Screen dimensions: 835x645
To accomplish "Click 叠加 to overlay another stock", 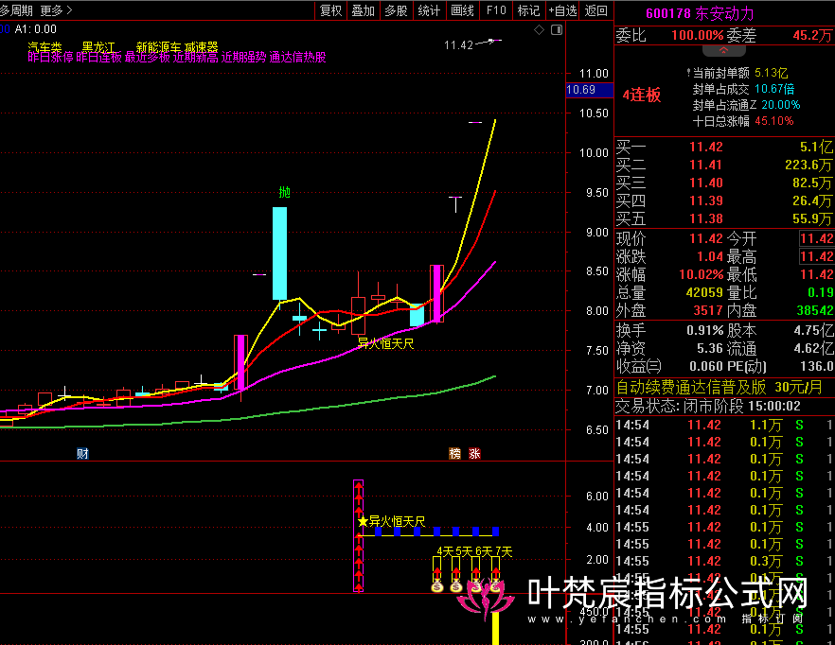I will pyautogui.click(x=364, y=10).
